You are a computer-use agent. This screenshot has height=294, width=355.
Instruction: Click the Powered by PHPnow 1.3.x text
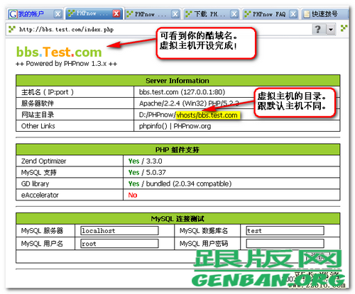(66, 64)
